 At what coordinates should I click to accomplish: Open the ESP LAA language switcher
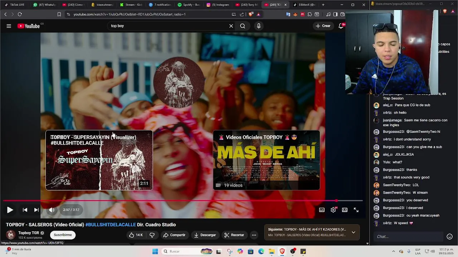click(418, 251)
